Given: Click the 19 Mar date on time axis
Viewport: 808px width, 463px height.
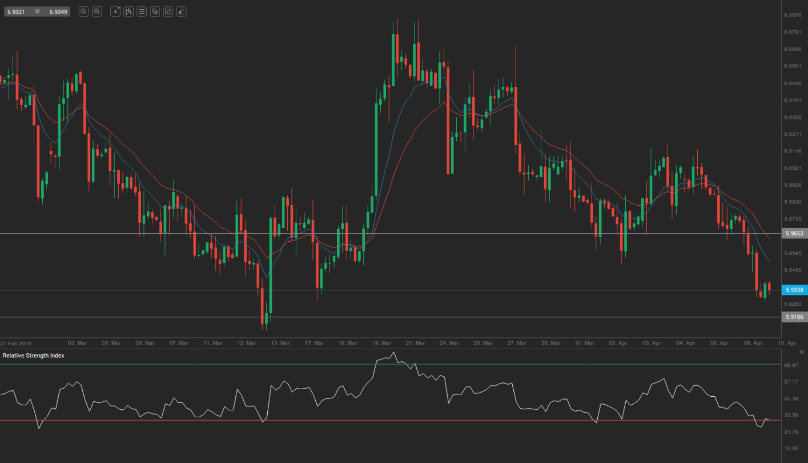Looking at the screenshot, I should coord(382,344).
